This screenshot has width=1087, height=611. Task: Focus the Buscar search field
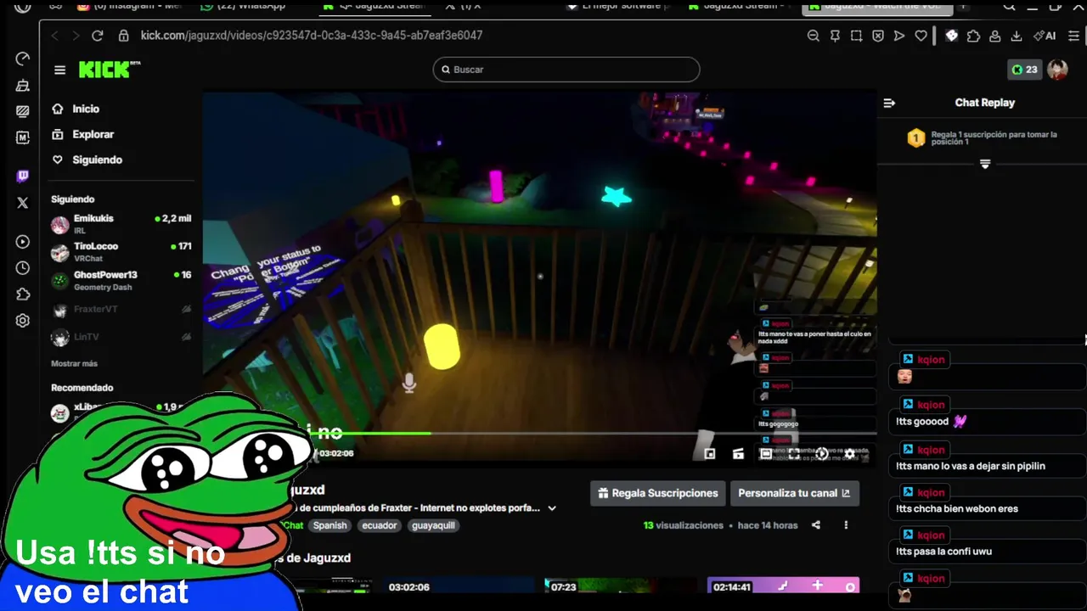[x=566, y=70]
